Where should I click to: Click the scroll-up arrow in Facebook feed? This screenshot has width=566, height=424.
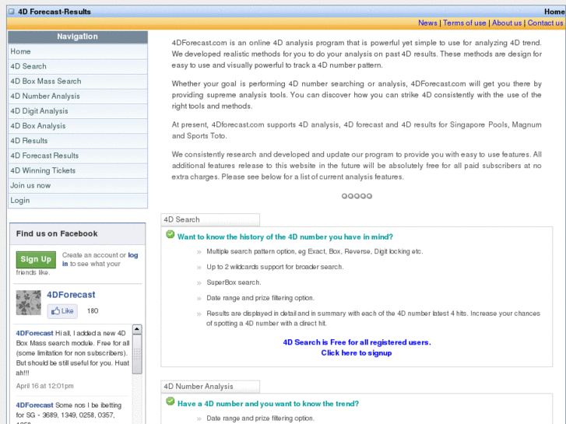tap(137, 330)
